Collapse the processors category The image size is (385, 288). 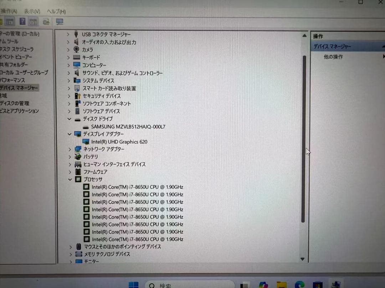tap(70, 179)
